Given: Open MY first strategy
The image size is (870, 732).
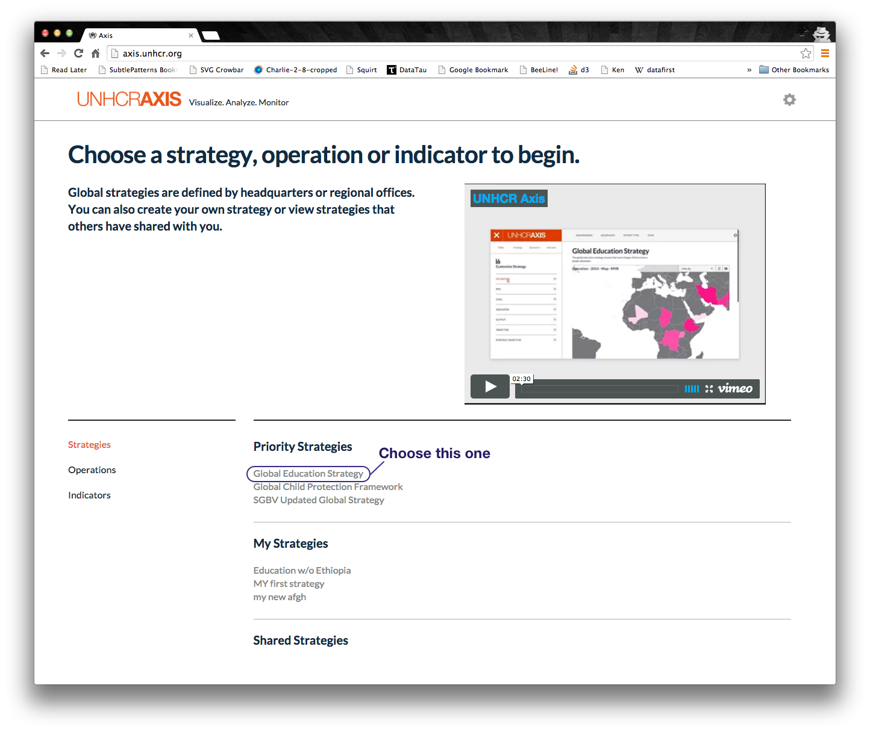Looking at the screenshot, I should click(289, 583).
